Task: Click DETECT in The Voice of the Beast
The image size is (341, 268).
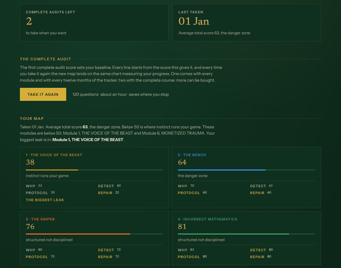Action: pyautogui.click(x=106, y=186)
